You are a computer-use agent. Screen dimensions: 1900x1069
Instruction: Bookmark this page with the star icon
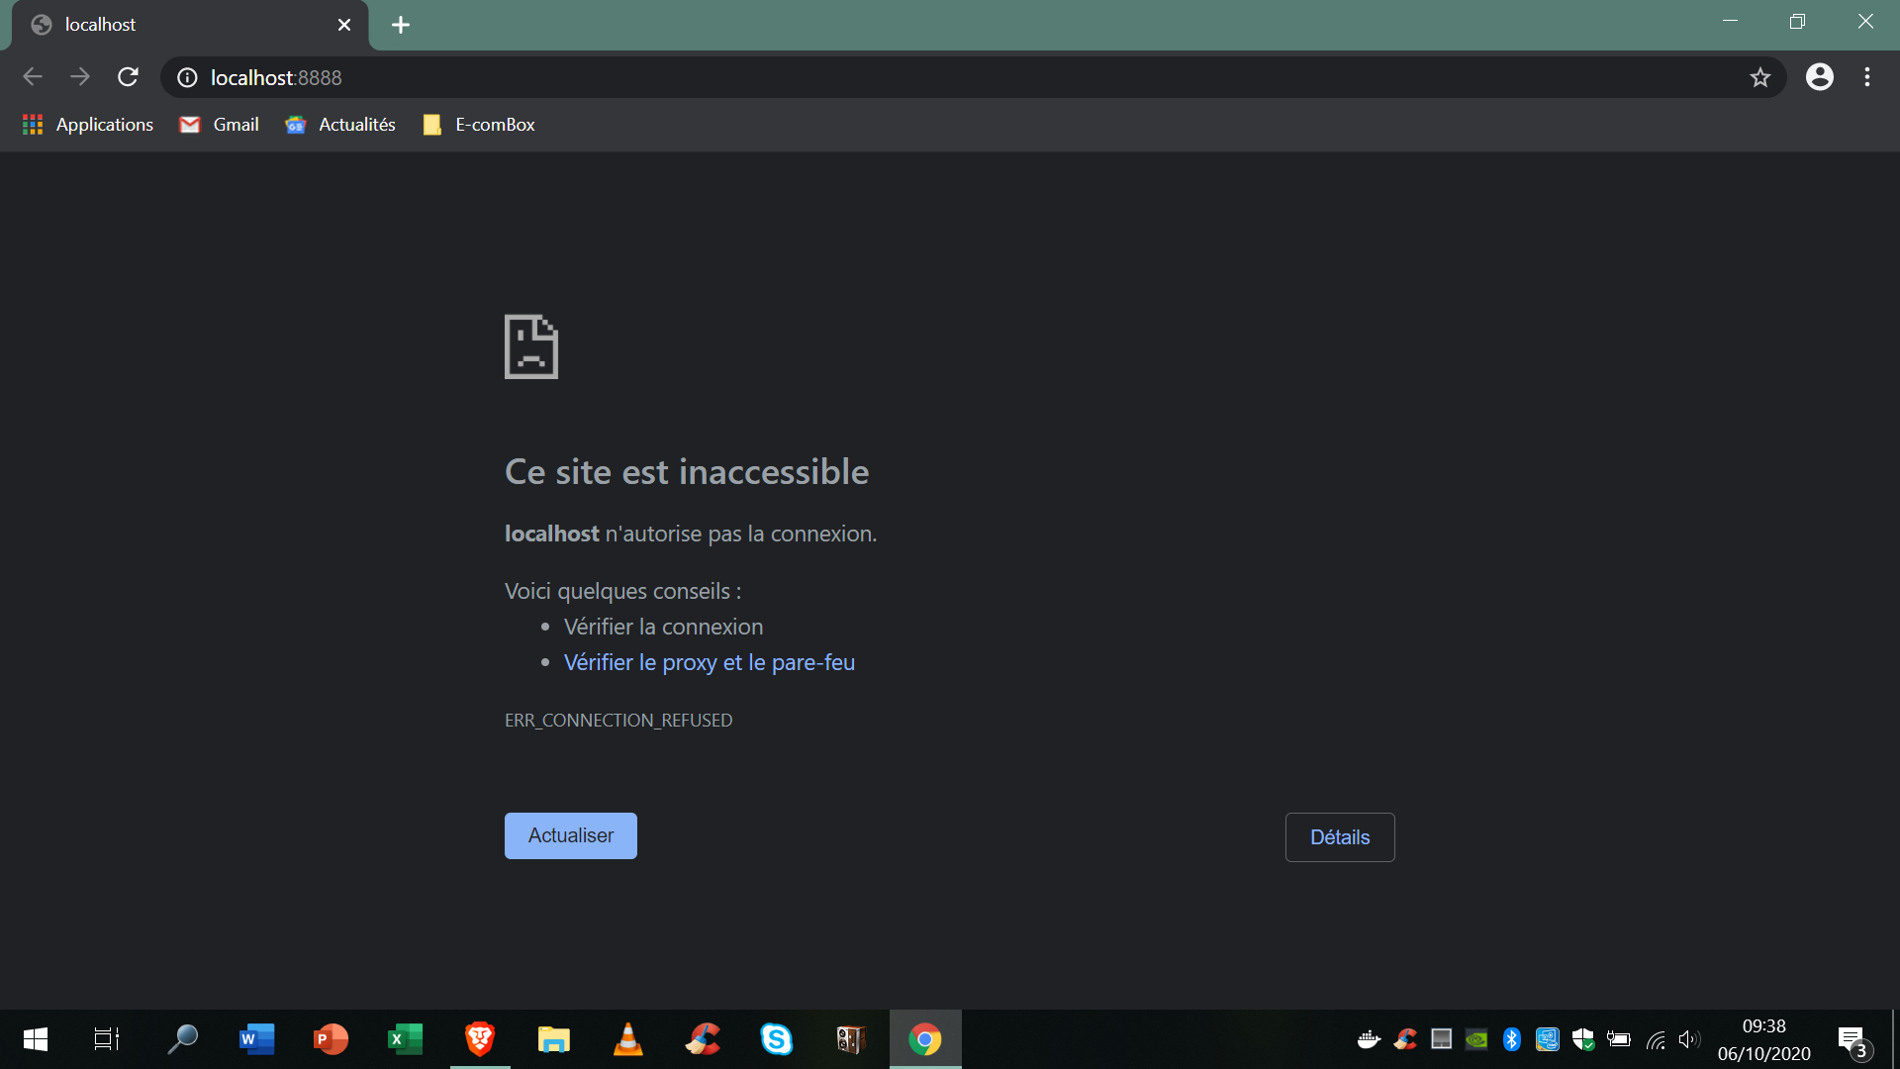coord(1759,77)
